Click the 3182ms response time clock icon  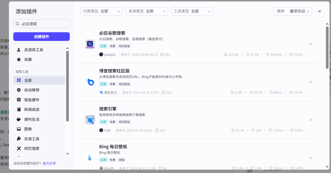(268, 54)
